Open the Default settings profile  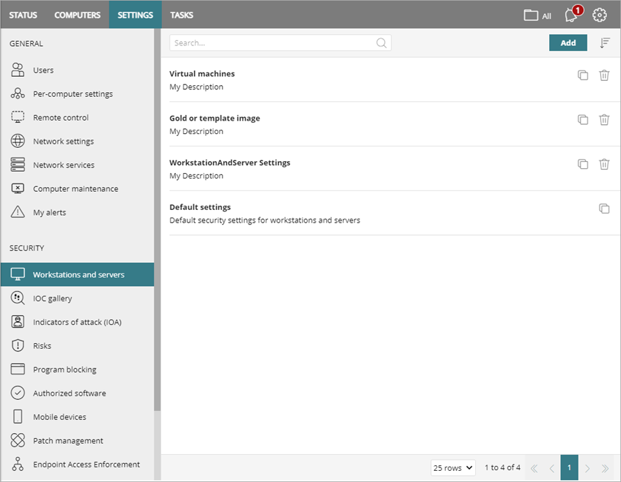tap(201, 206)
